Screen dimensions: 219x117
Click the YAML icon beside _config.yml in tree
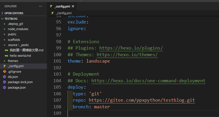pyautogui.click(x=4, y=66)
